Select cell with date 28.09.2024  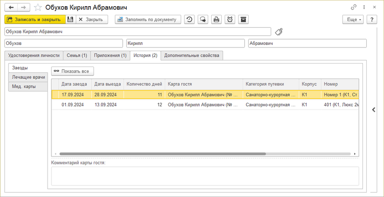tap(108, 95)
